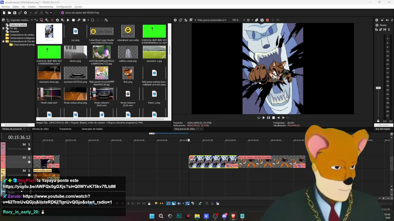The height and width of the screenshot is (221, 394).
Task: Open File Explorer from the taskbar
Action: pyautogui.click(x=197, y=216)
